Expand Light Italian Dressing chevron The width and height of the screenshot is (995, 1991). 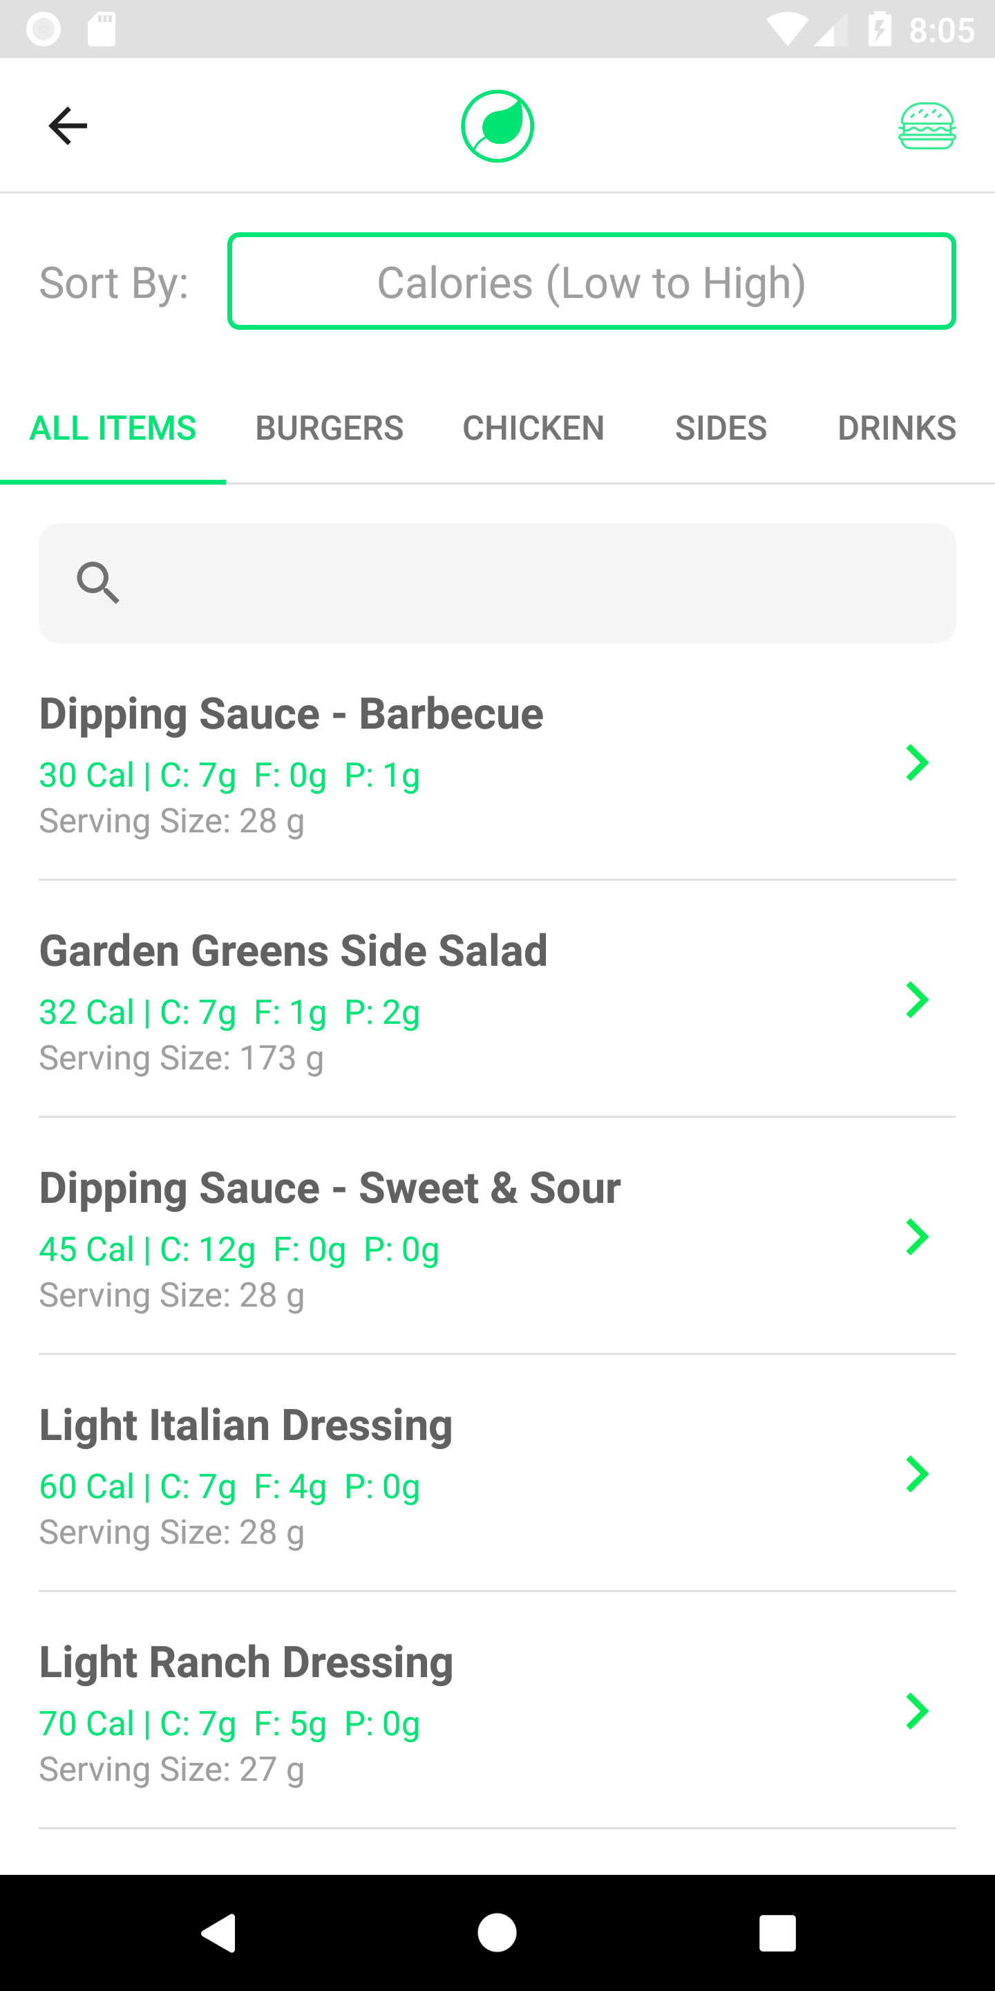917,1475
